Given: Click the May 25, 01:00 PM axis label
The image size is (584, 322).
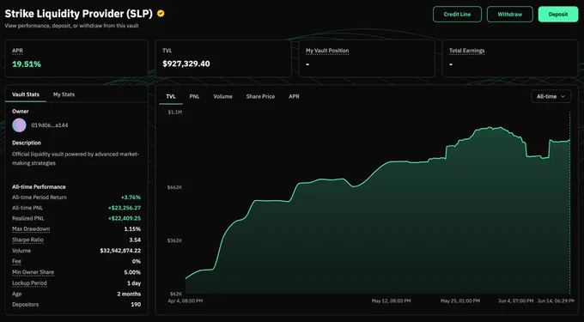Looking at the screenshot, I should coord(460,301).
